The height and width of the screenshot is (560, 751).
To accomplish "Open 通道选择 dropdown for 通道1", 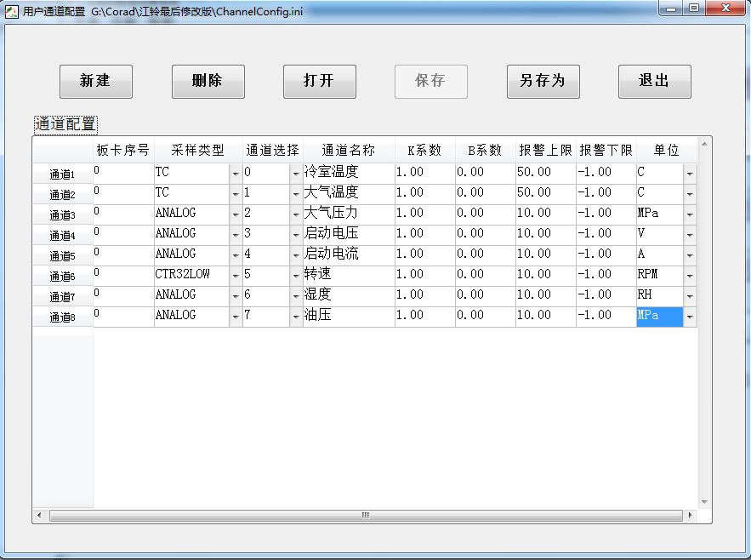I will [x=296, y=174].
